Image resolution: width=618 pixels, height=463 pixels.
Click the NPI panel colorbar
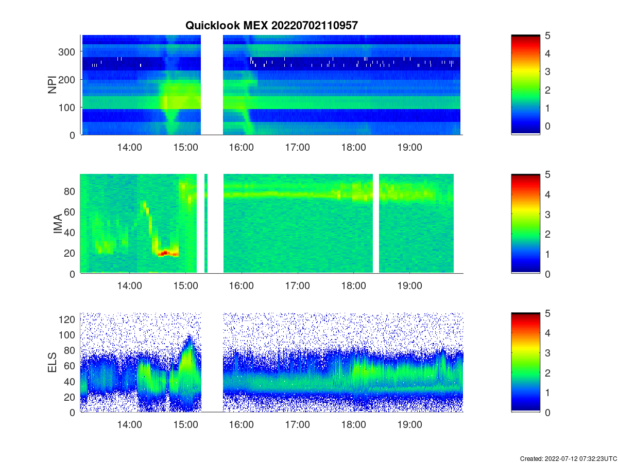coord(525,85)
